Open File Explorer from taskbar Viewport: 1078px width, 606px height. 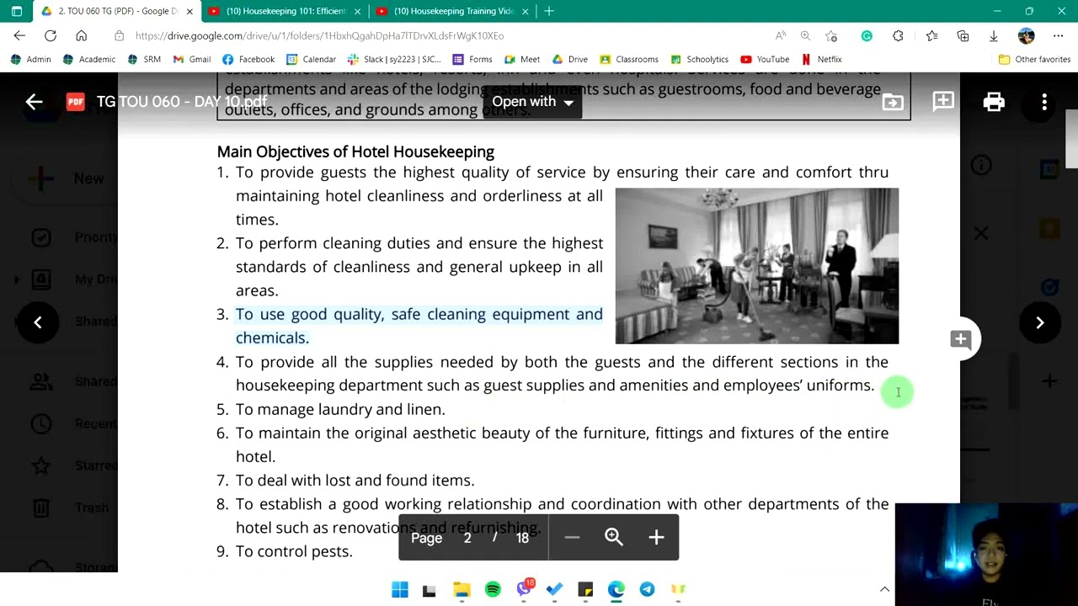point(462,589)
